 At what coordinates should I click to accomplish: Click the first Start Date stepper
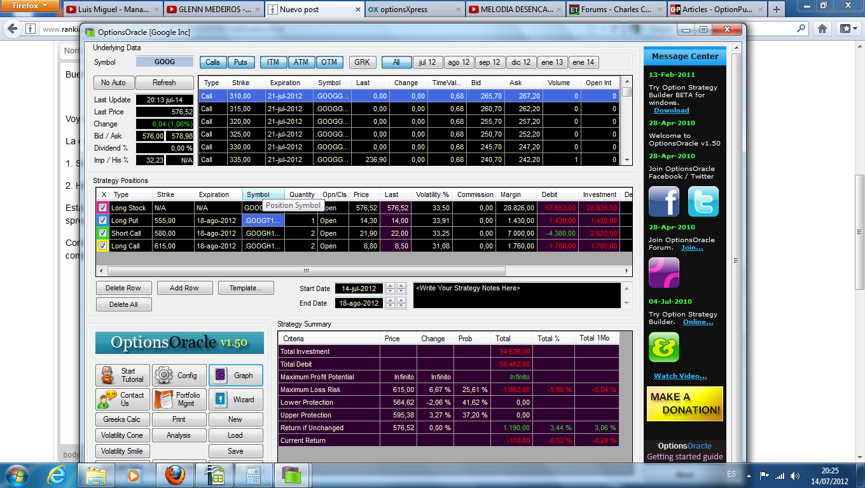coord(391,288)
